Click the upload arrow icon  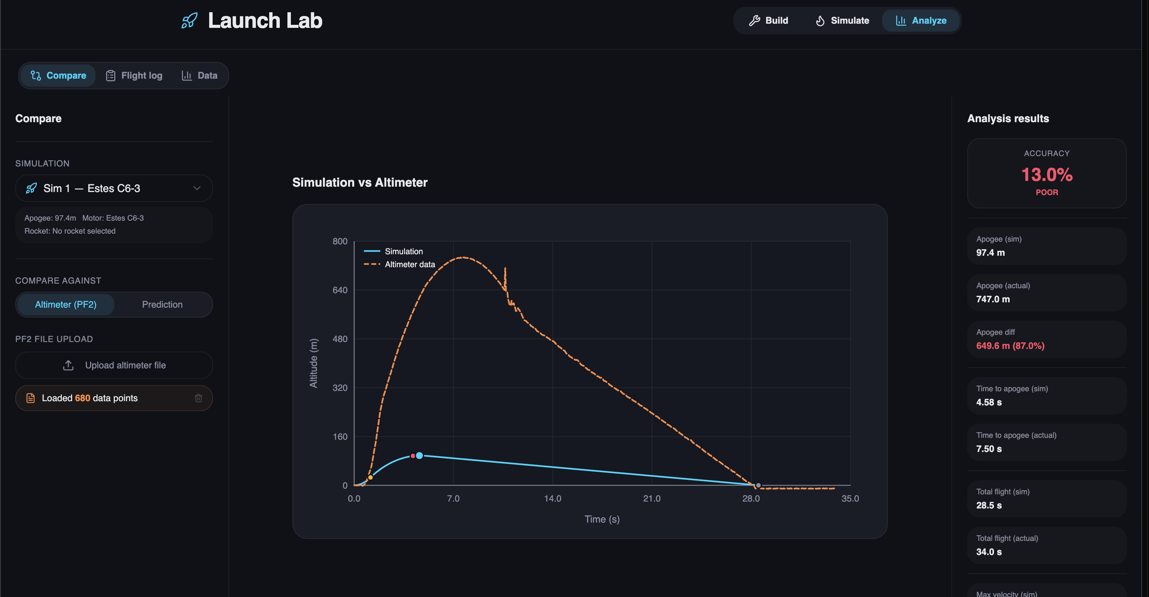tap(68, 365)
